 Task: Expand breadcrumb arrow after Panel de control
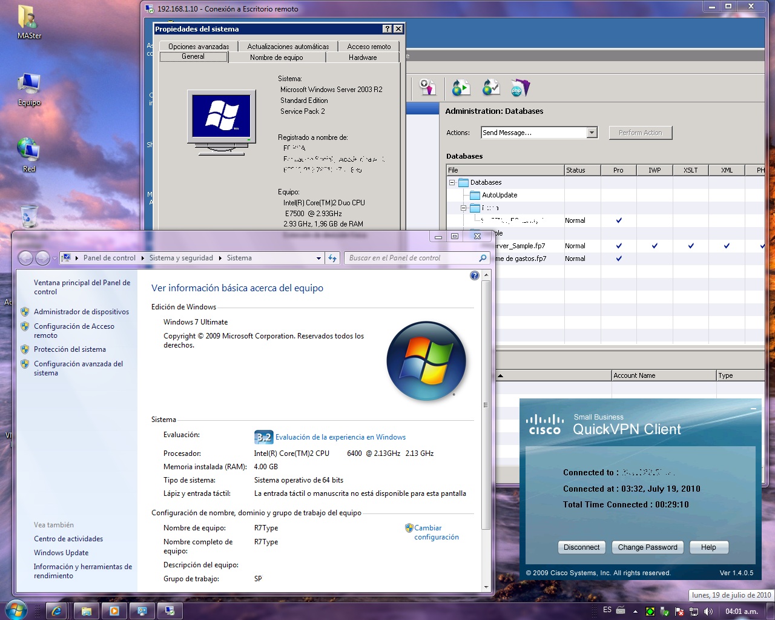[142, 258]
